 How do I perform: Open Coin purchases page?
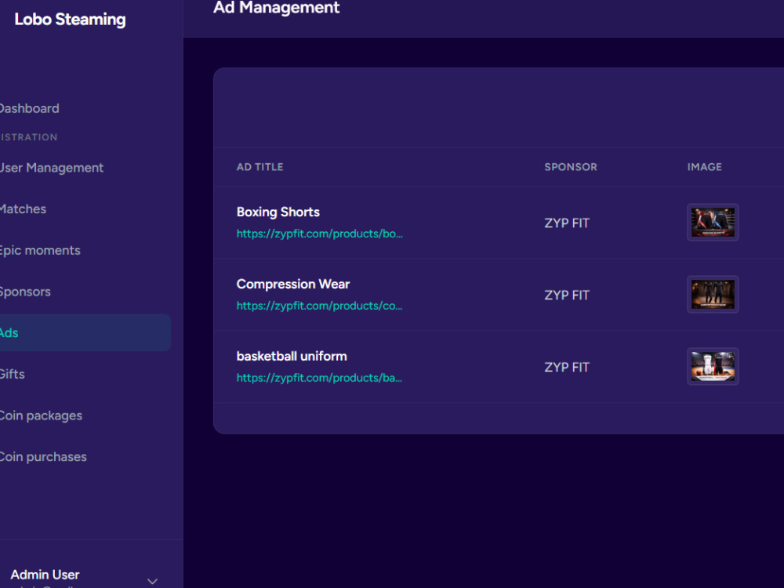click(43, 457)
